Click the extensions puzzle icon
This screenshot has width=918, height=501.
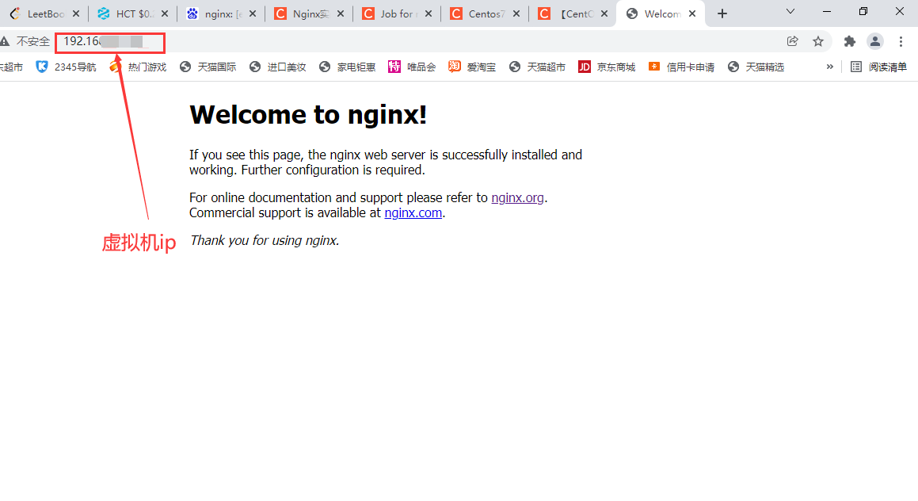(848, 41)
